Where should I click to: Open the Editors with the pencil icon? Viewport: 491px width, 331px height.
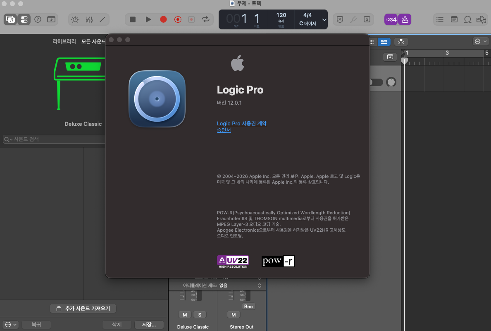tap(102, 19)
